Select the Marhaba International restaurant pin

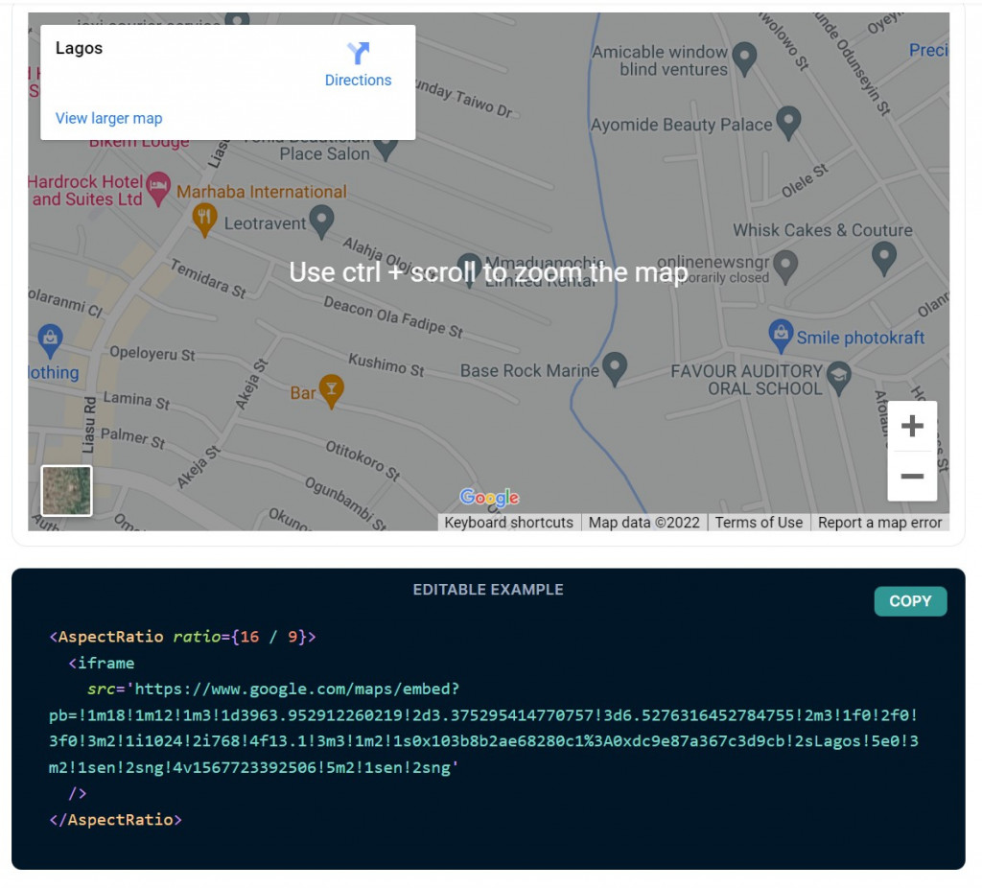pyautogui.click(x=204, y=220)
